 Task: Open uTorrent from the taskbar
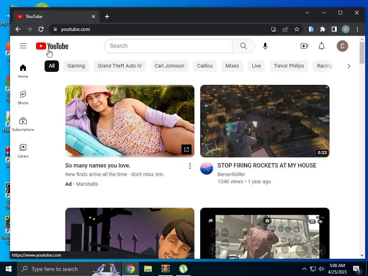[183, 269]
